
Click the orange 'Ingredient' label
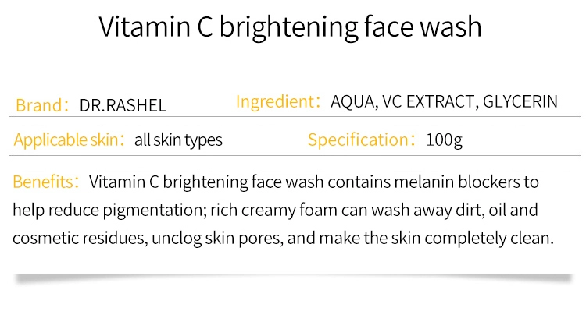pyautogui.click(x=275, y=101)
